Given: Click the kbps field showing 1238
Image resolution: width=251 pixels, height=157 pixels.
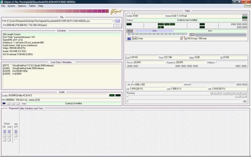Looking at the screenshot, I should pyautogui.click(x=207, y=57).
